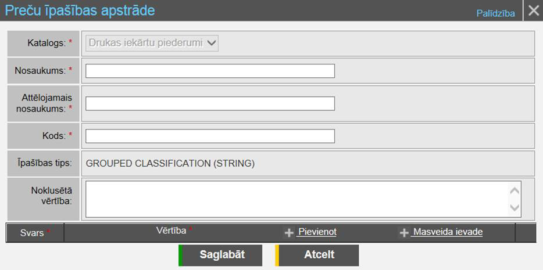Open the Palīdzība help link
543x270 pixels.
(495, 13)
